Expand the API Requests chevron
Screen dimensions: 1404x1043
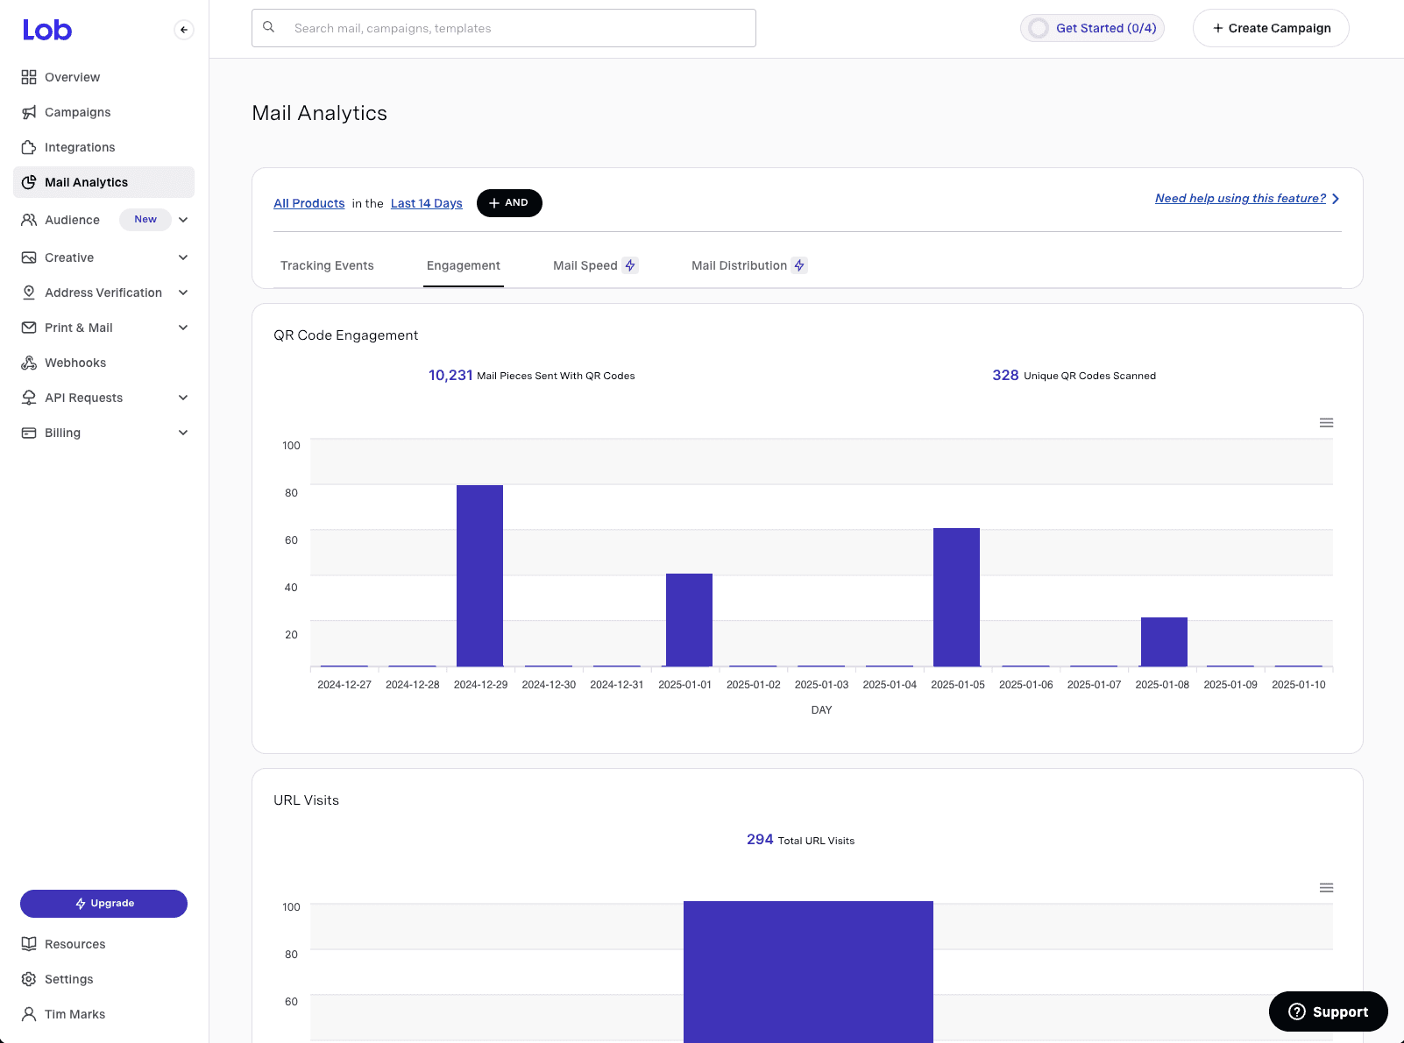point(183,398)
